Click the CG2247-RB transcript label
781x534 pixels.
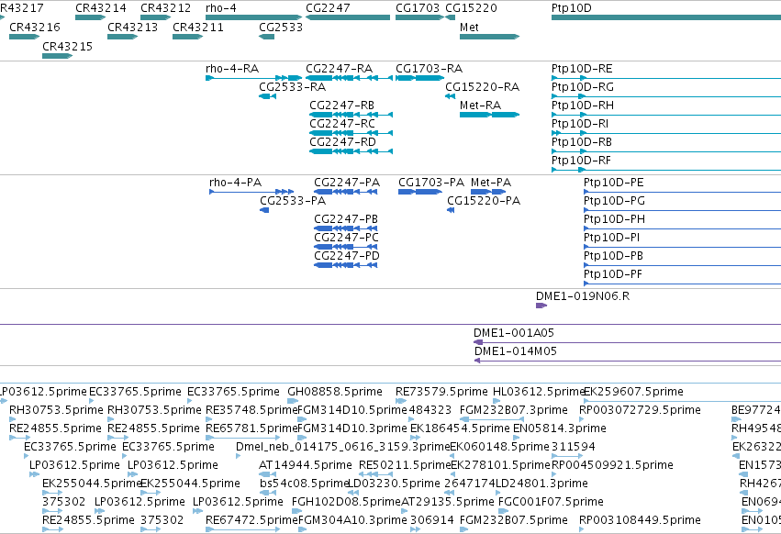pos(341,106)
